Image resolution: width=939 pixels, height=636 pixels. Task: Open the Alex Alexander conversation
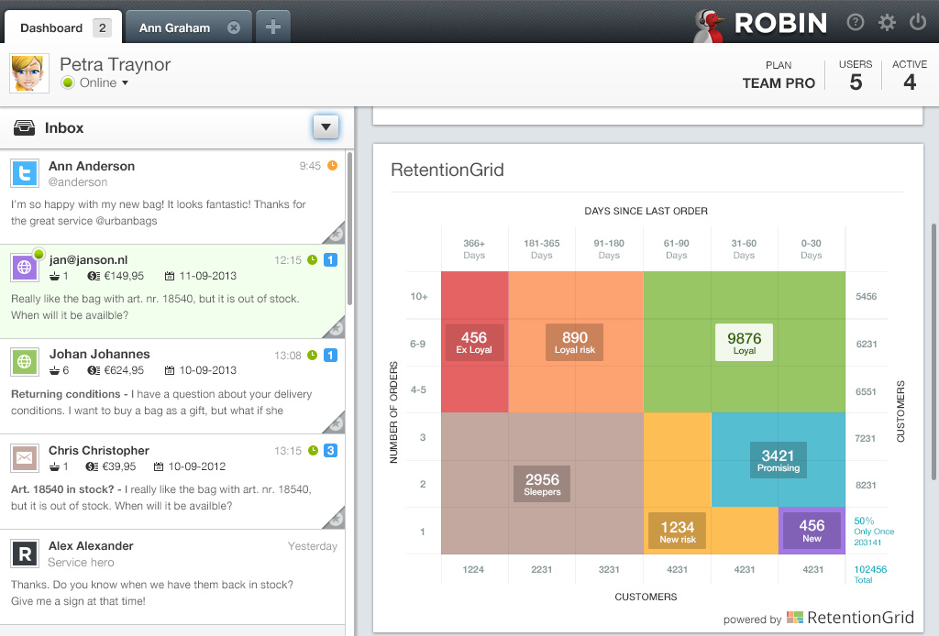tap(172, 577)
